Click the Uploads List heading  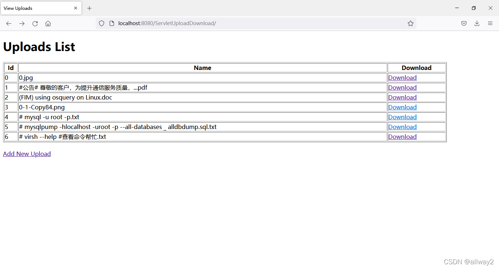39,47
